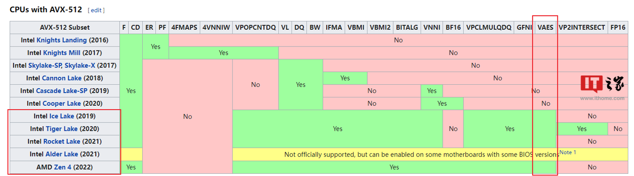
Task: Open the Knights Landing link
Action: pyautogui.click(x=62, y=40)
